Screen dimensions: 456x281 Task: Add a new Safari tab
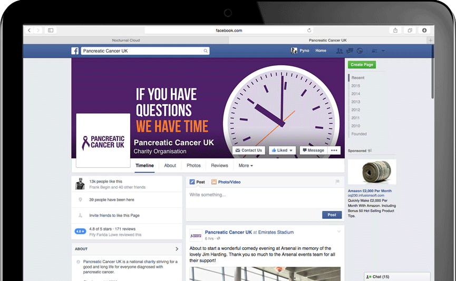point(430,41)
